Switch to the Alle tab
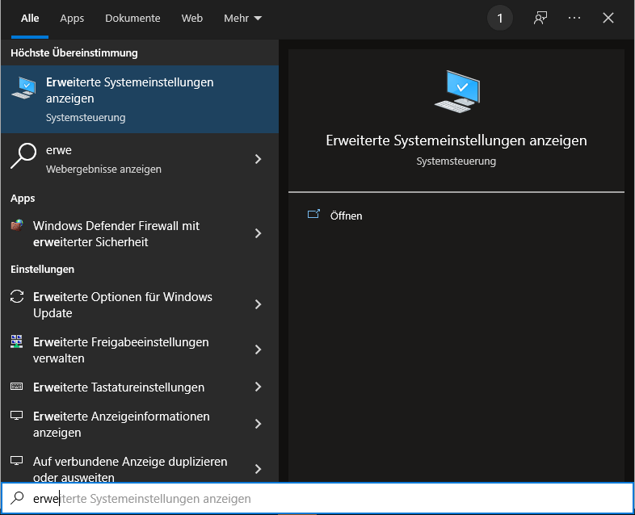The image size is (635, 515). (30, 19)
